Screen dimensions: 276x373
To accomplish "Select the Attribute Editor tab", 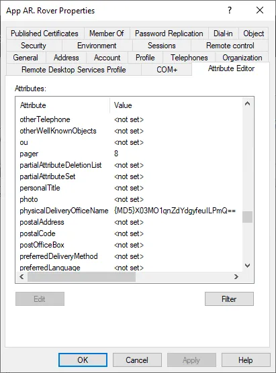I will 231,68.
